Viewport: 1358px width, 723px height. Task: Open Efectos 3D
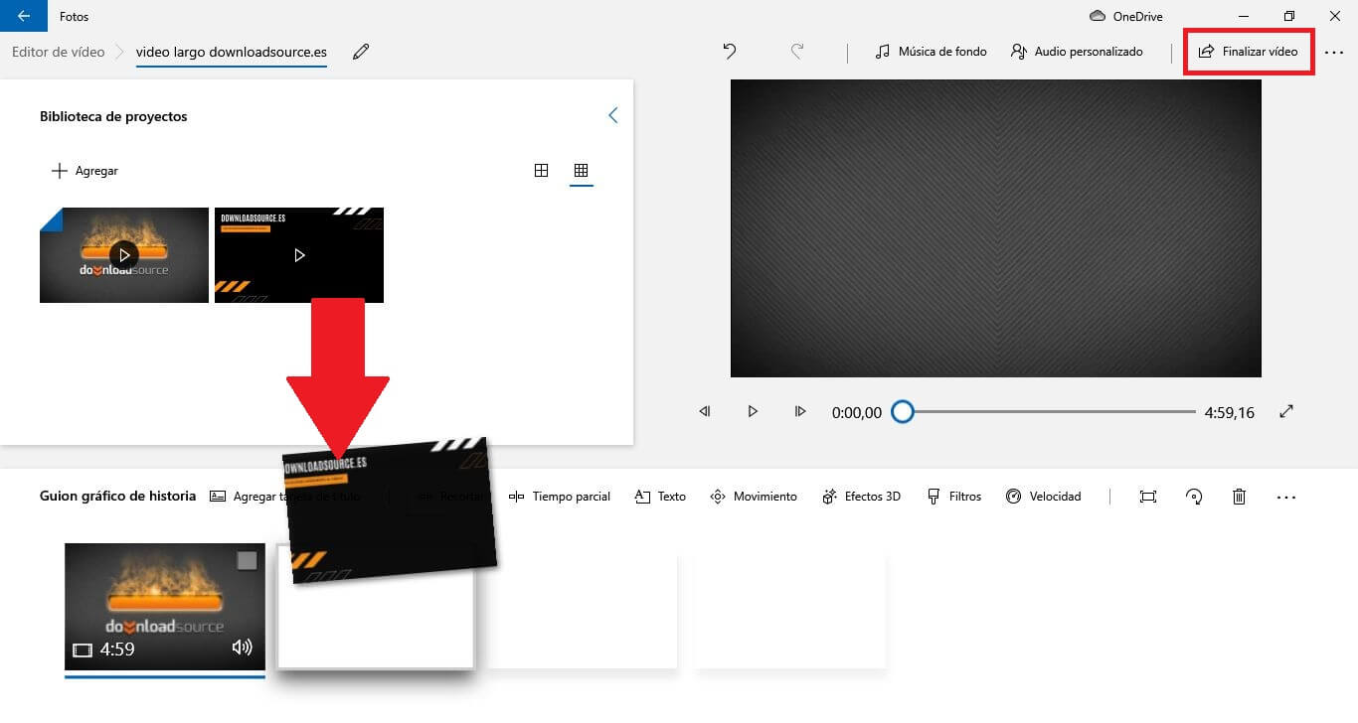(x=861, y=497)
